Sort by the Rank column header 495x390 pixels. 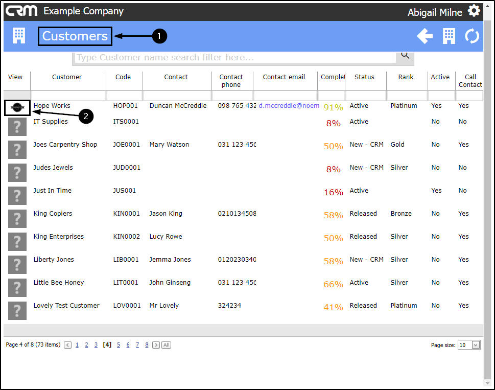(407, 77)
